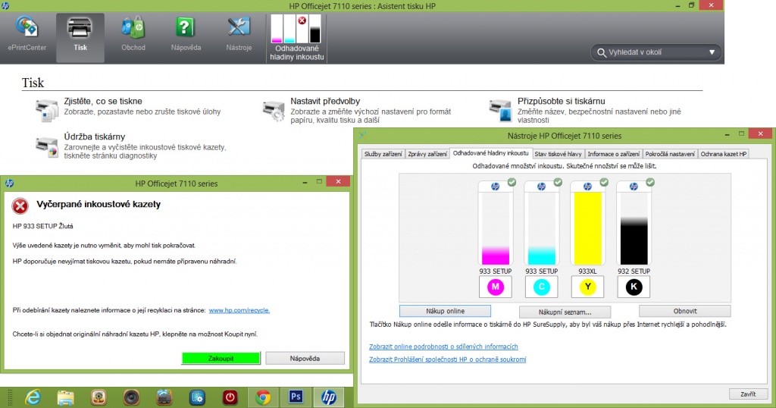Open Google Chrome from the taskbar
The image size is (776, 408).
263,397
